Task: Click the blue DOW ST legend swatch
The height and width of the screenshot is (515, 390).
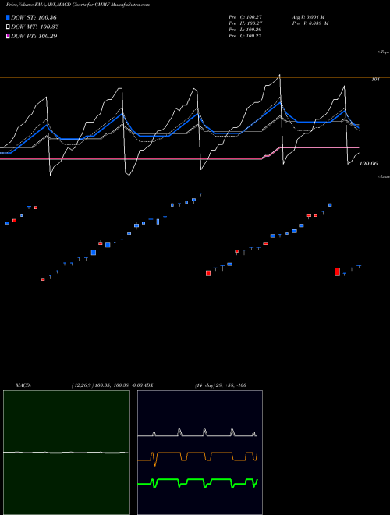Action: coord(8,17)
